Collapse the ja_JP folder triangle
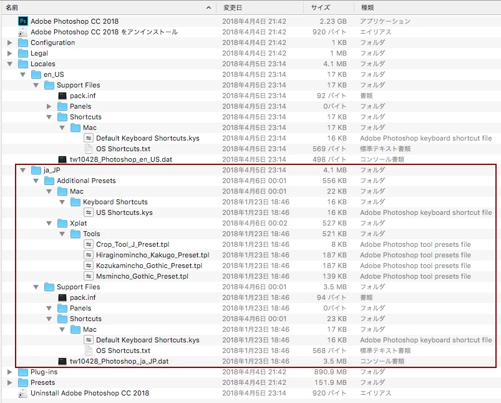 [22, 171]
